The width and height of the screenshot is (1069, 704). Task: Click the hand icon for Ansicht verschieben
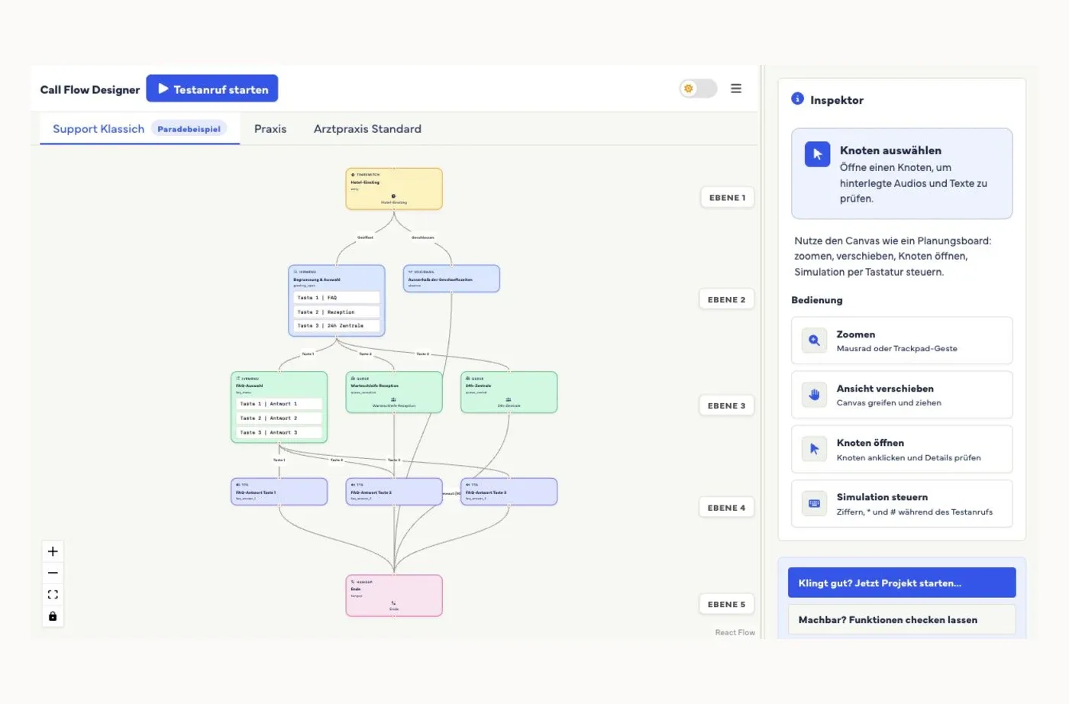814,395
